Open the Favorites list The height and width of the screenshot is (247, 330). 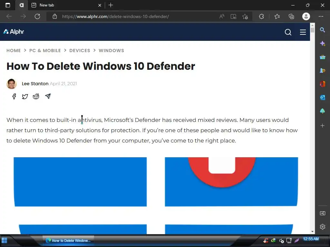[x=277, y=16]
